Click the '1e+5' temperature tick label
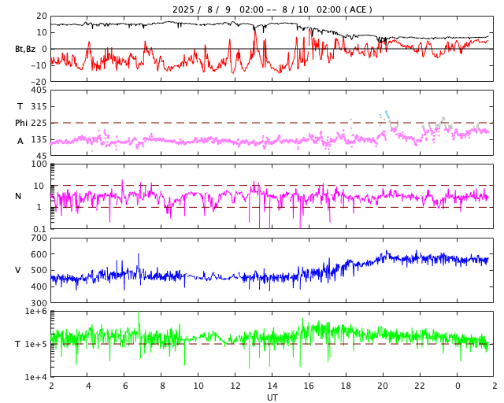This screenshot has width=504, height=403. coord(36,344)
